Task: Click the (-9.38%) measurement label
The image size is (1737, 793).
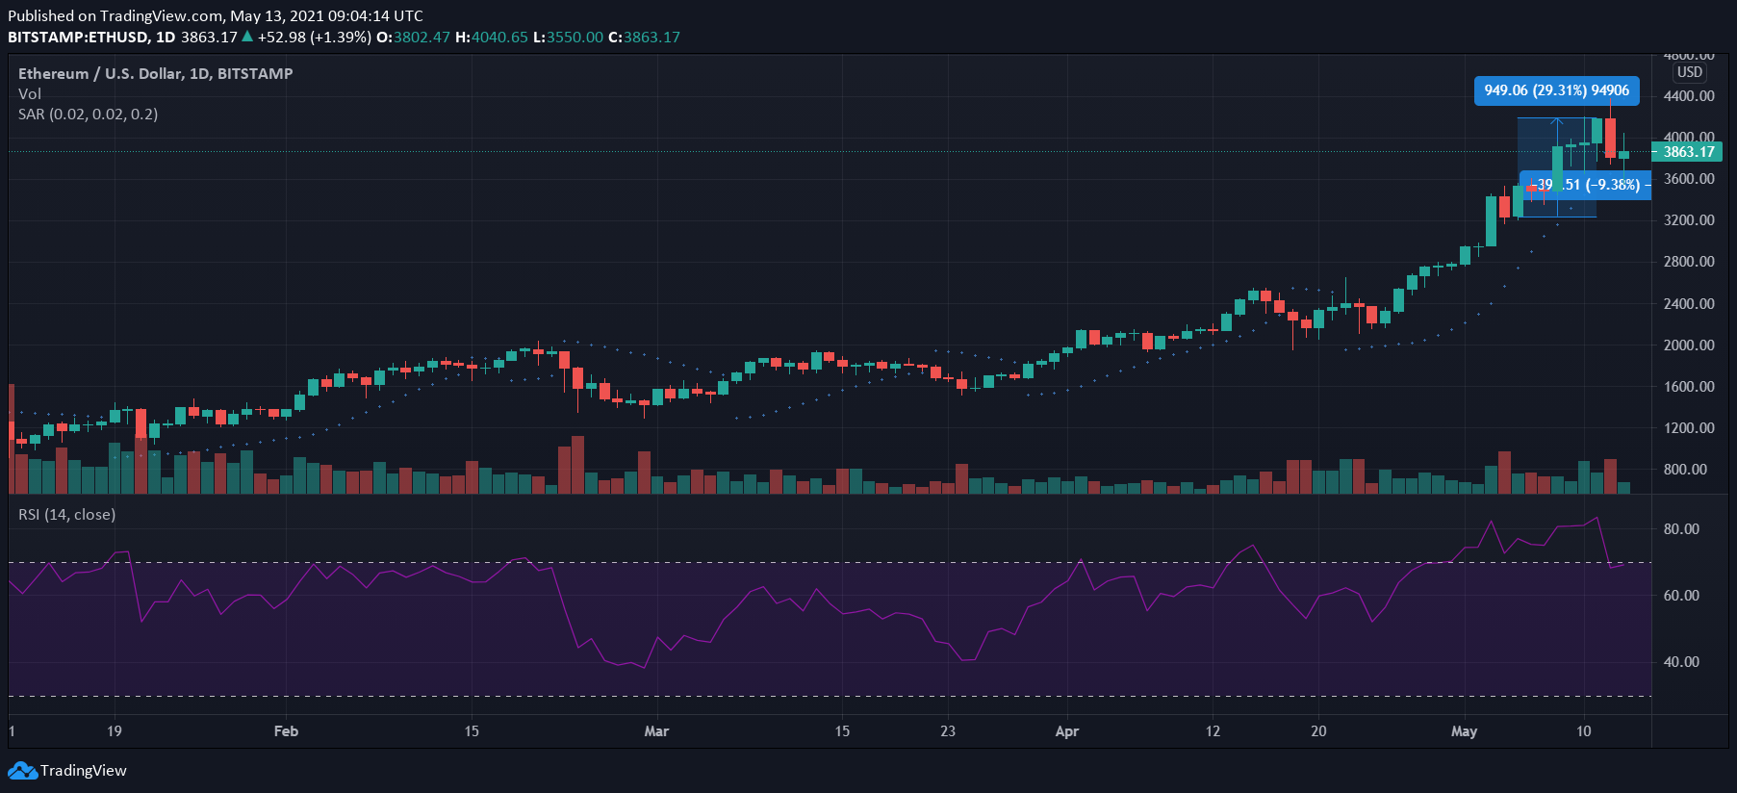Action: coord(1585,185)
